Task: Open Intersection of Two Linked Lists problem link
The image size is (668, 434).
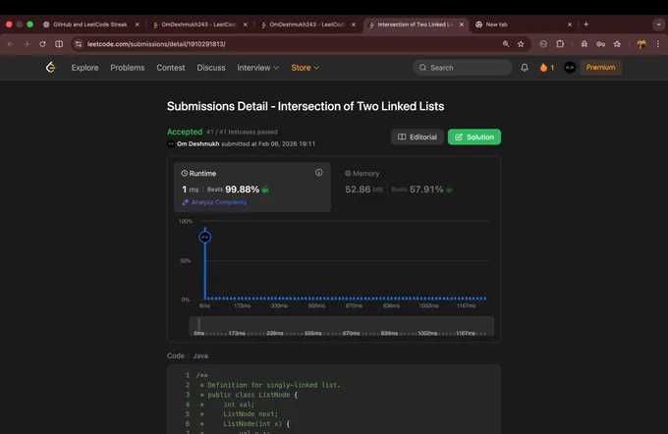Action: (361, 106)
